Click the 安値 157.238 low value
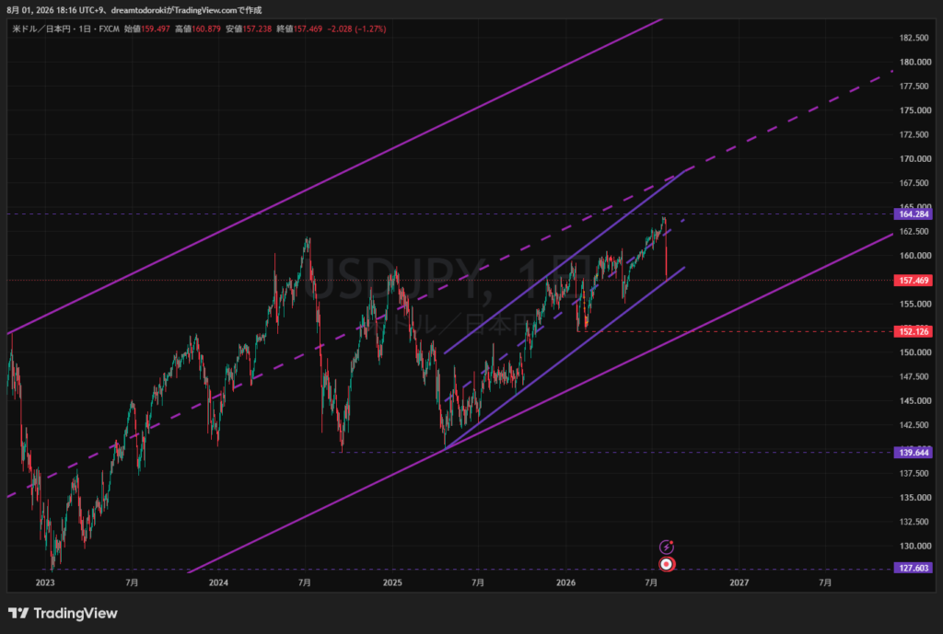 249,29
